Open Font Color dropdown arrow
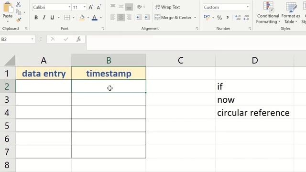The width and height of the screenshot is (306, 172). click(x=101, y=18)
